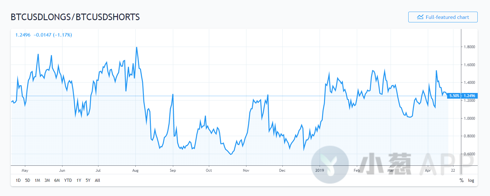Click the 0.8000 price axis label

click(x=469, y=136)
